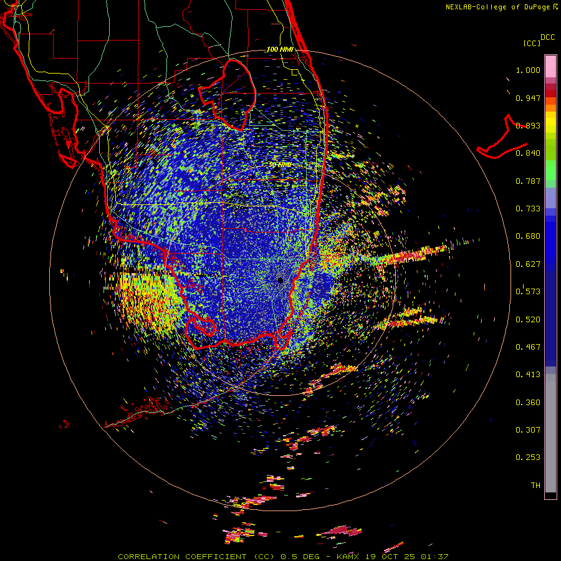Select the 0.947 scale value
This screenshot has height=561, width=561.
528,98
